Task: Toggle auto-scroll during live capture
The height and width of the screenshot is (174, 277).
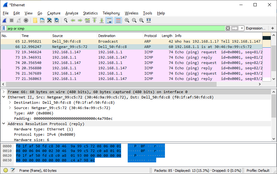Action: click(109, 20)
